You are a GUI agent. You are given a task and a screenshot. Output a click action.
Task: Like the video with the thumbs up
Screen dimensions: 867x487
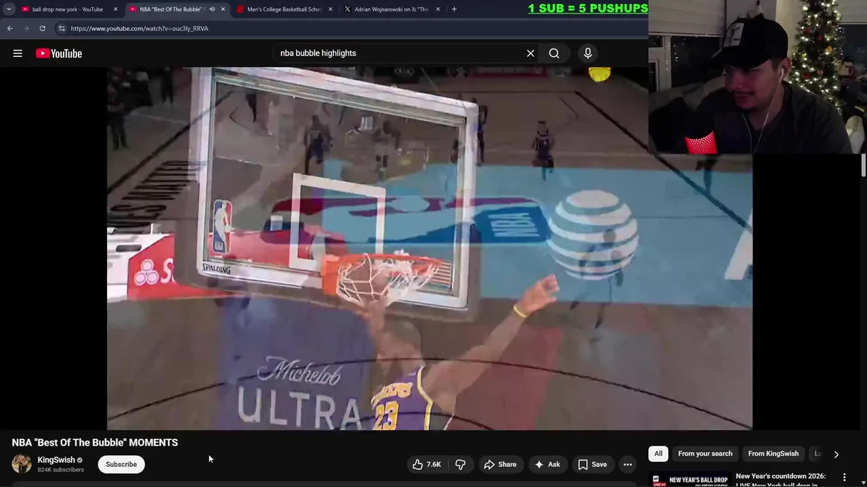pos(427,465)
